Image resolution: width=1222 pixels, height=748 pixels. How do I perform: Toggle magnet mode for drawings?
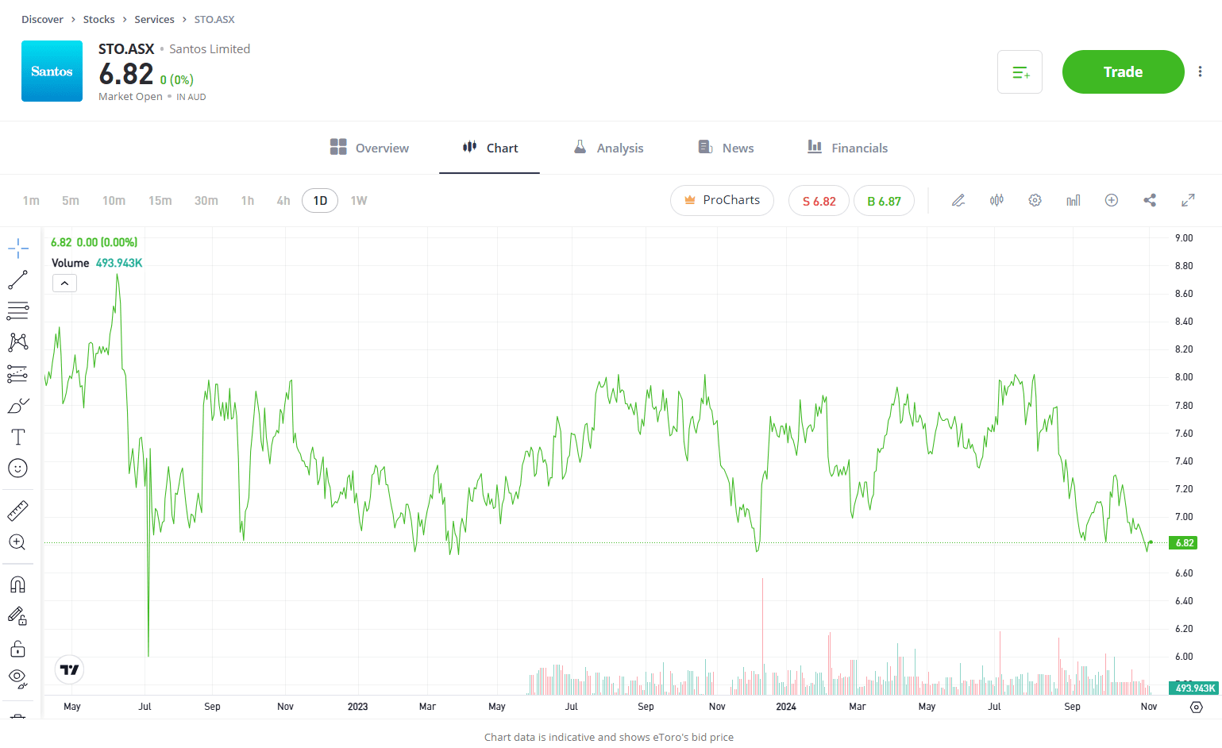click(x=18, y=585)
